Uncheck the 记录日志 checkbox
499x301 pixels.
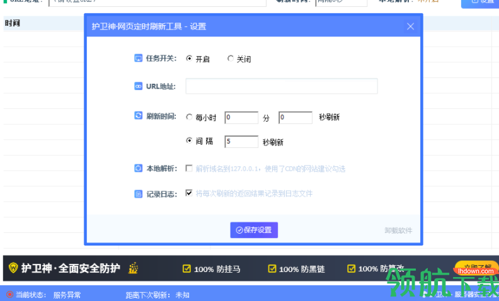(x=189, y=193)
